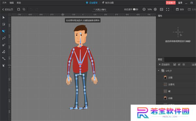This screenshot has height=121, width=196.
Task: Zoom out with the minus circle icon
Action: (144, 9)
